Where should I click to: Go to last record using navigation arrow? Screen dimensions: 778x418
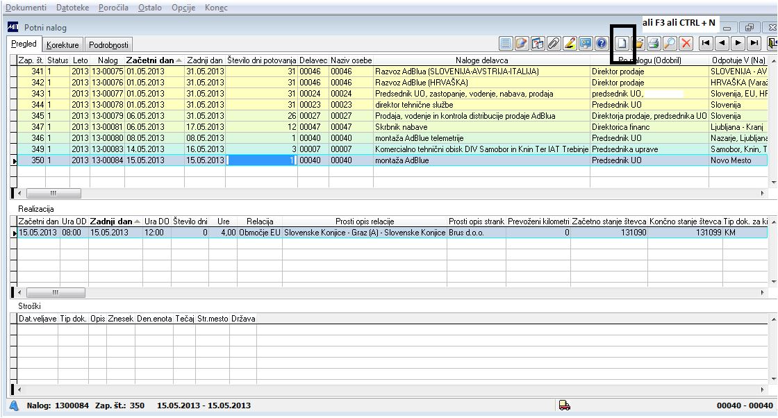click(x=754, y=44)
